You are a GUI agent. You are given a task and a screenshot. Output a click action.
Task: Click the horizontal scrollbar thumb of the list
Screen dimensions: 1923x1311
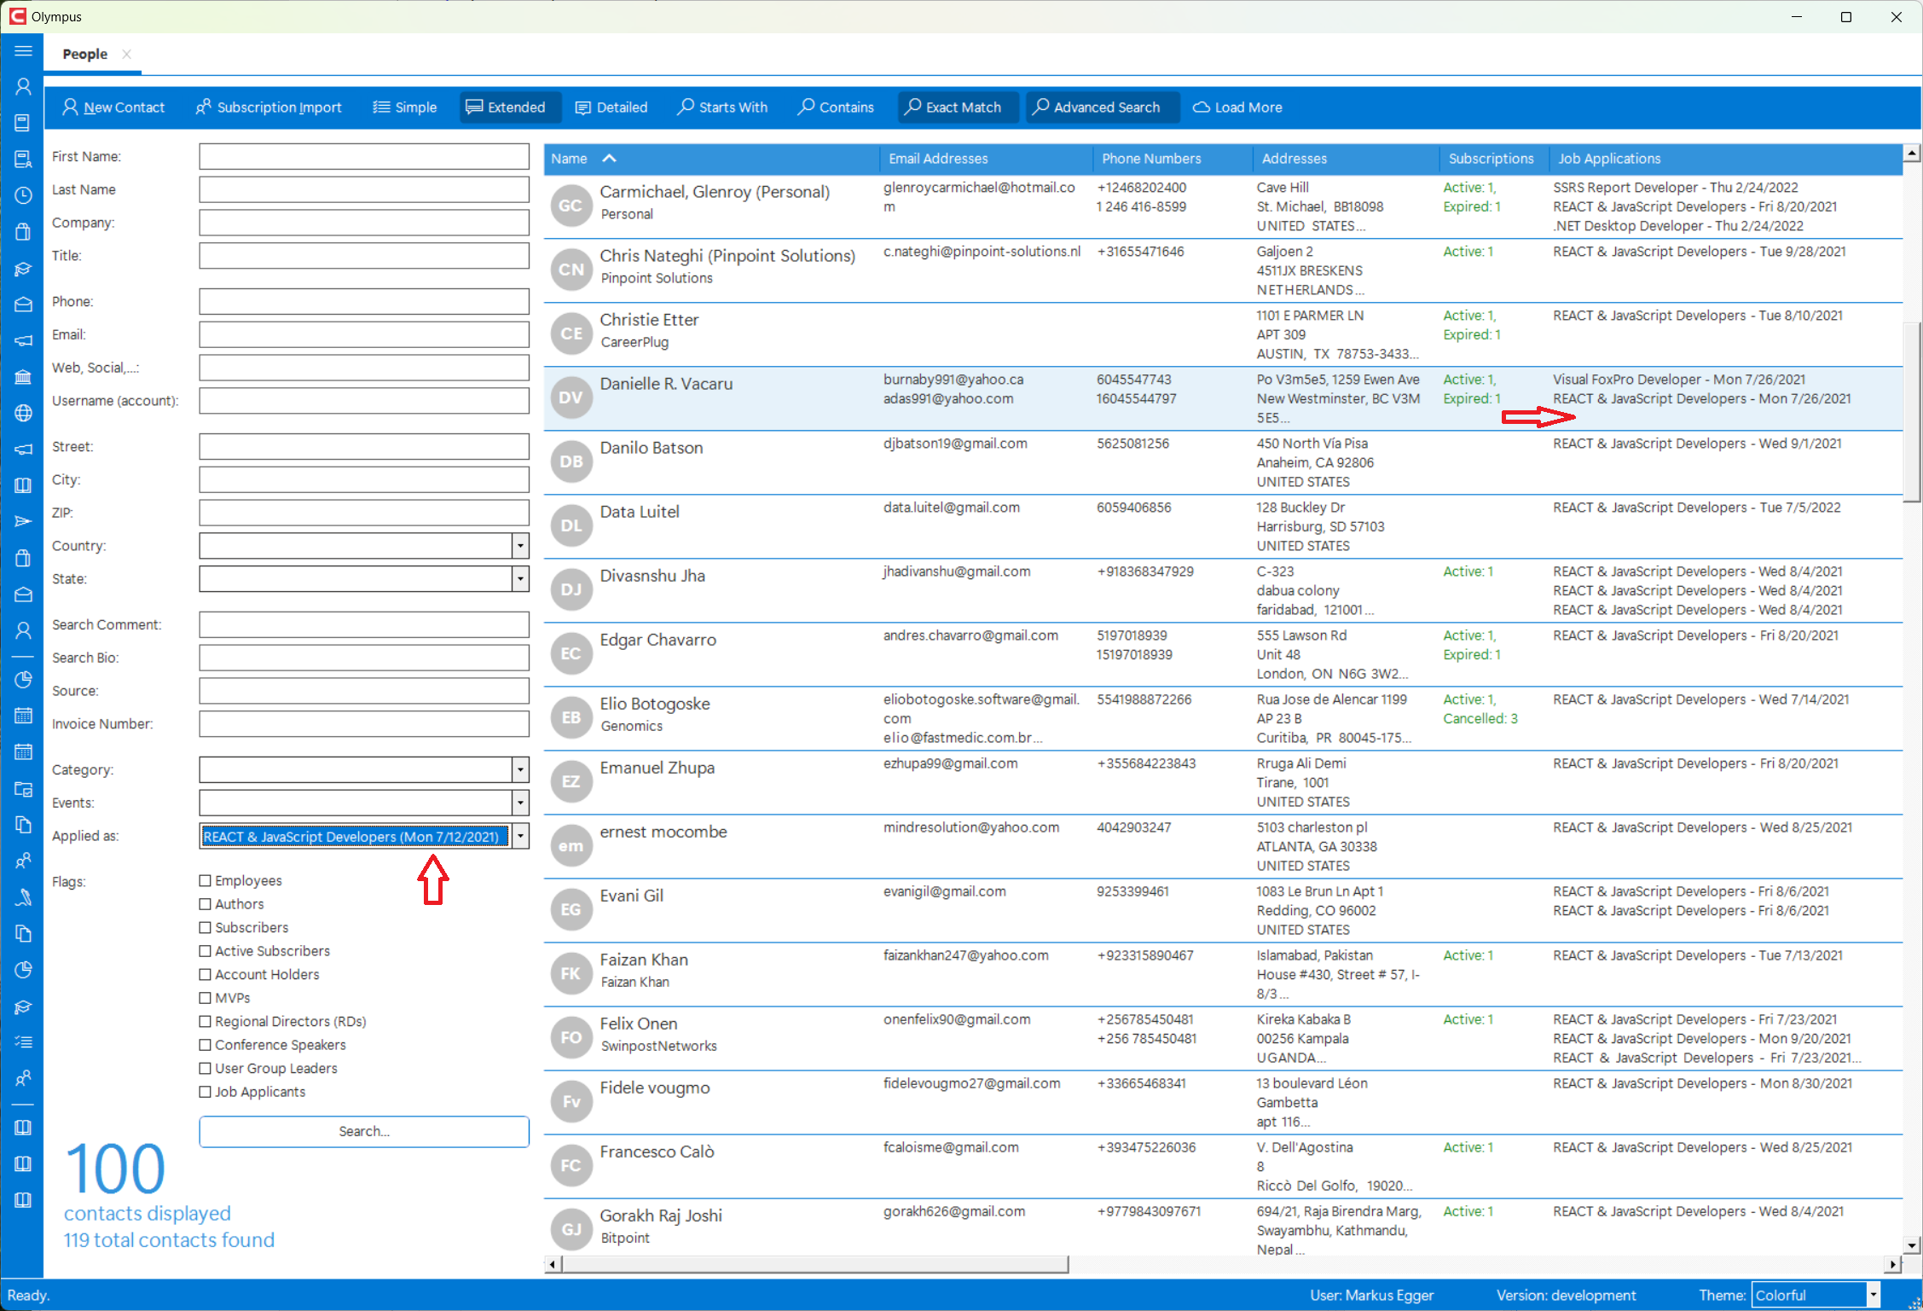(x=814, y=1264)
